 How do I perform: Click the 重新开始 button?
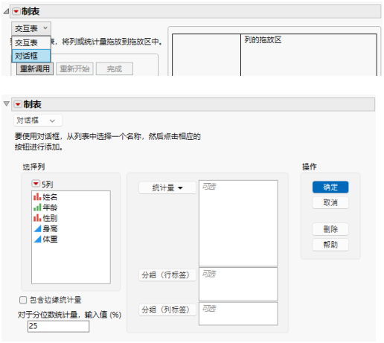(x=74, y=68)
